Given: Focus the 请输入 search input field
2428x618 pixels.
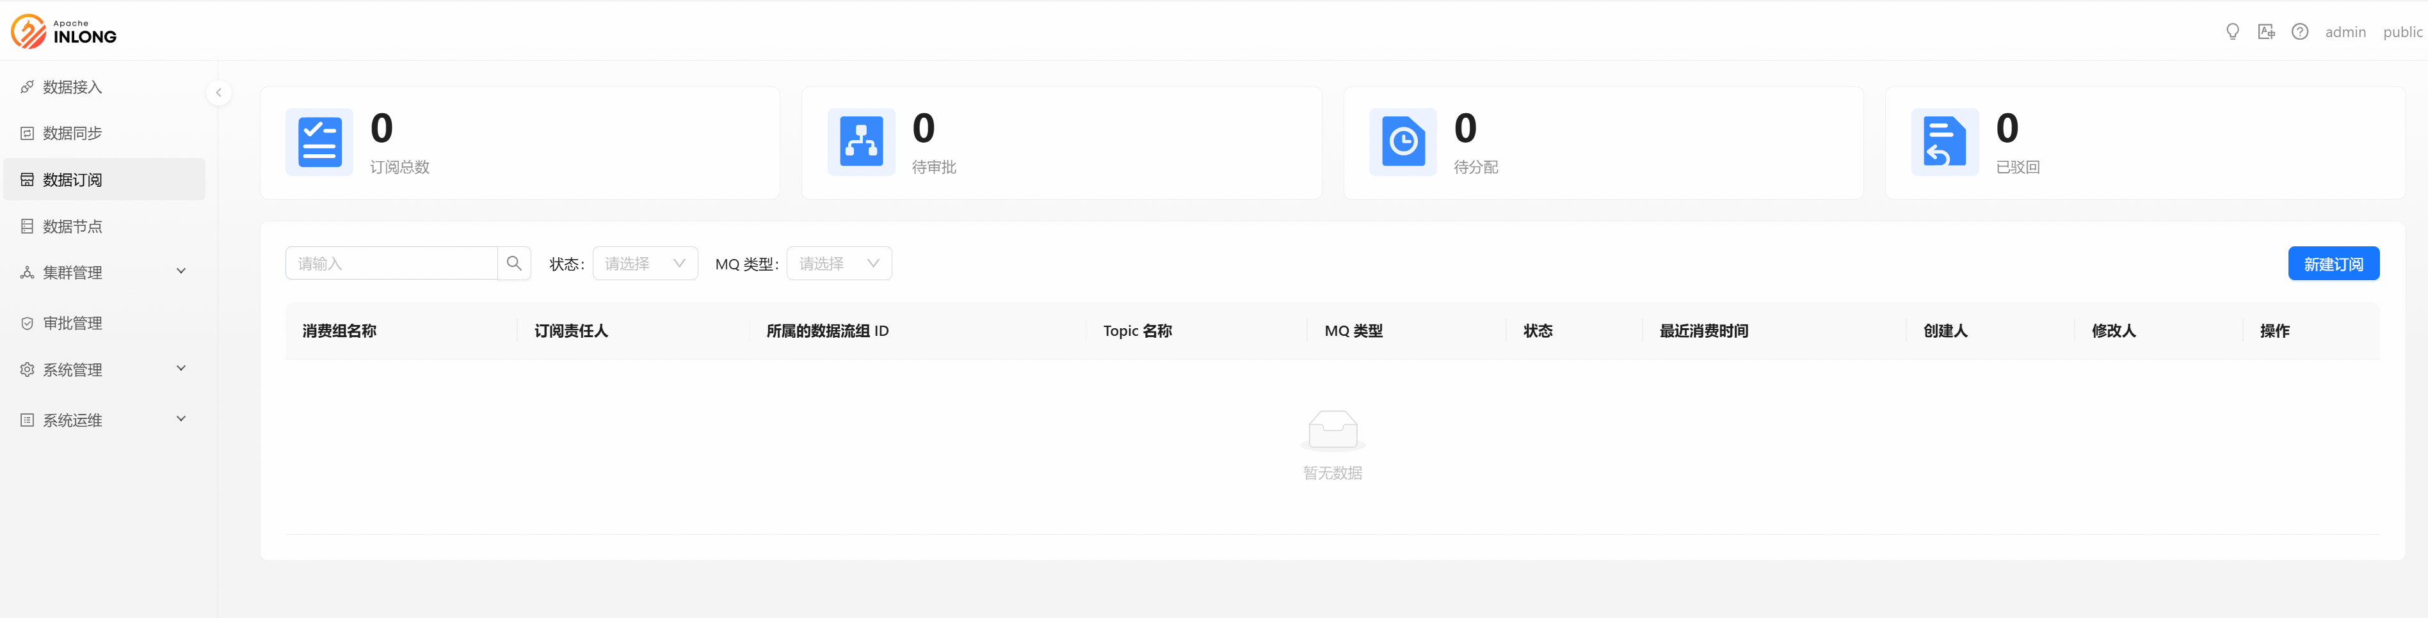Looking at the screenshot, I should 391,264.
